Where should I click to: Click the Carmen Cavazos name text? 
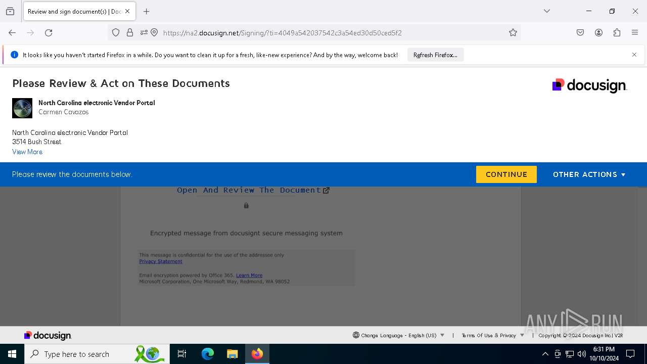(x=64, y=112)
